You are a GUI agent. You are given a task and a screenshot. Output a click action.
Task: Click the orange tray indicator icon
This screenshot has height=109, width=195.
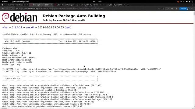pos(178,2)
